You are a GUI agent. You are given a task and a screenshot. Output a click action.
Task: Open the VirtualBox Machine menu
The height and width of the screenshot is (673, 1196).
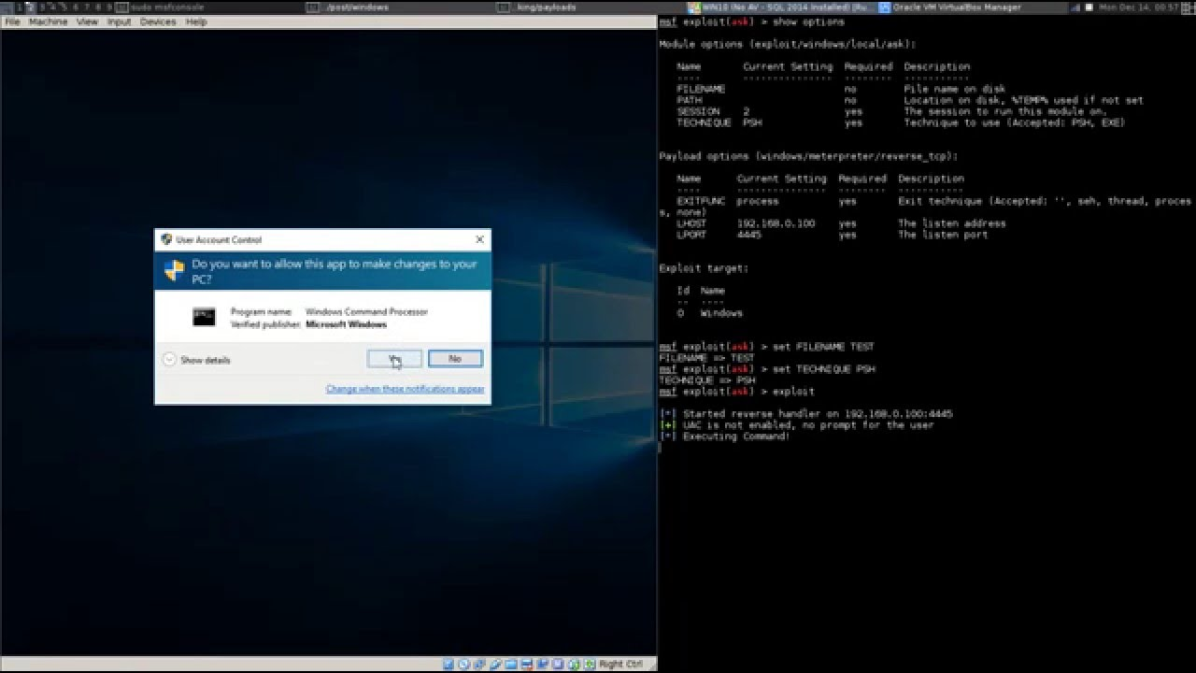click(x=48, y=21)
